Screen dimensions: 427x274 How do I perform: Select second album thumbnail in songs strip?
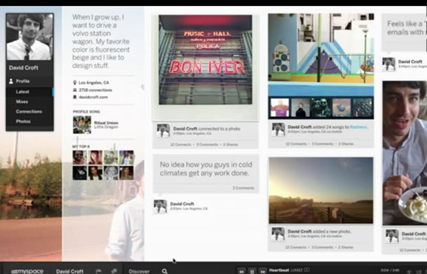[x=300, y=108]
